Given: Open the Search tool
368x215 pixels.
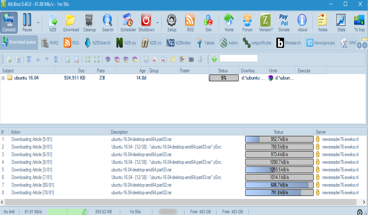Looking at the screenshot, I should pos(108,22).
